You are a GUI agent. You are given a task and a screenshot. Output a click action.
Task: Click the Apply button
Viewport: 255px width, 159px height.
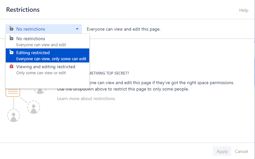[x=222, y=151]
